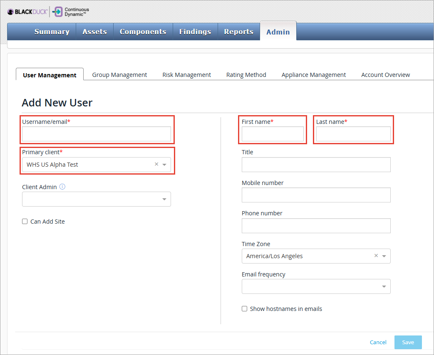Expand the Time Zone dropdown arrow
Screen dimensions: 434x355
[x=384, y=256]
